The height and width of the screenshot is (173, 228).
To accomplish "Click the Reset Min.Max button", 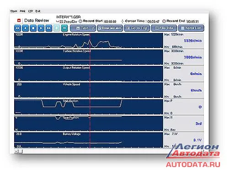I will (110, 28).
